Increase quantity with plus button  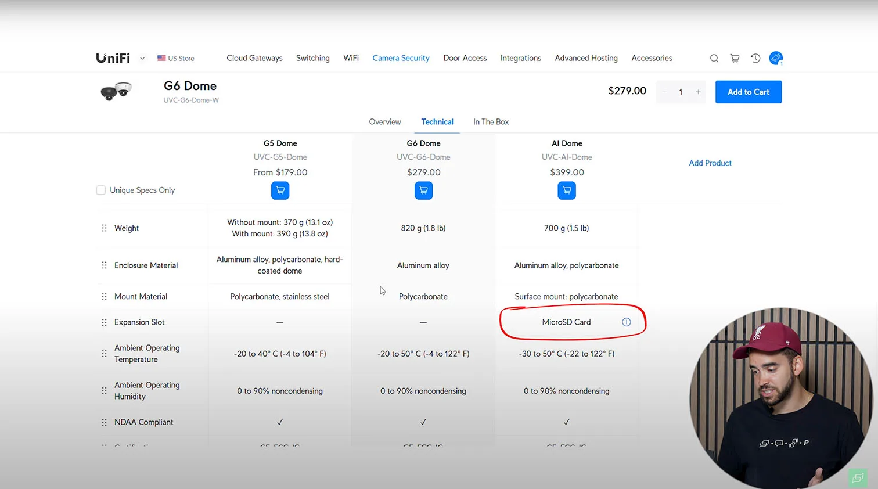point(698,92)
